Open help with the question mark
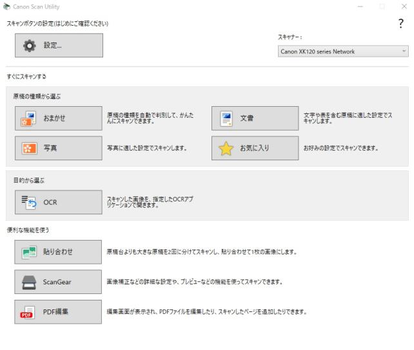Screen dimensions: 414x350 tap(400, 23)
